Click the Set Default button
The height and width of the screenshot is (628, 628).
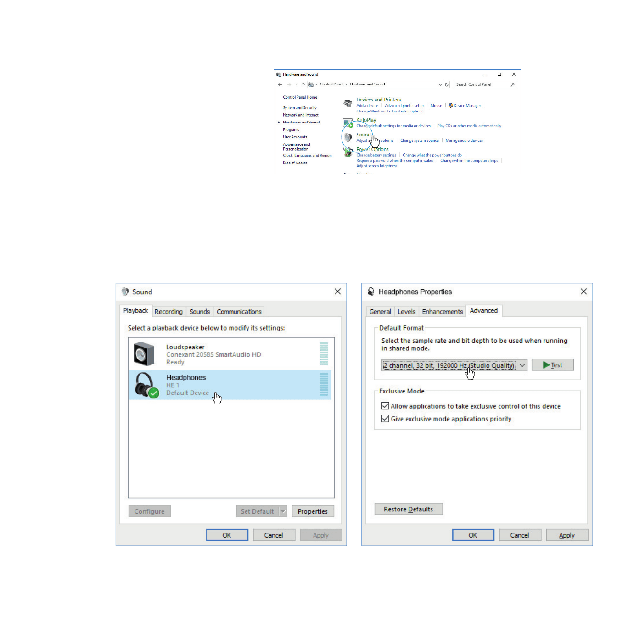(x=258, y=511)
